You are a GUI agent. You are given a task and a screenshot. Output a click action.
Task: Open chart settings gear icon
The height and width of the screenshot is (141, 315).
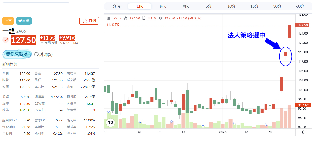point(304,132)
